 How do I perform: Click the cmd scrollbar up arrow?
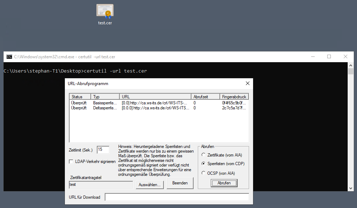click(x=351, y=65)
